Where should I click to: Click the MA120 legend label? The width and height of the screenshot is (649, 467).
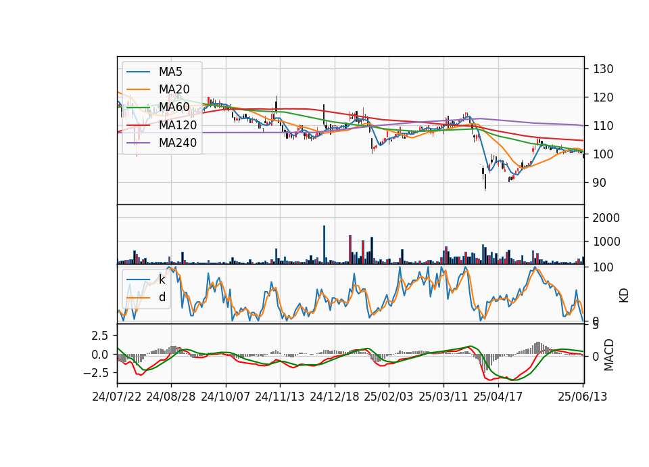[178, 125]
